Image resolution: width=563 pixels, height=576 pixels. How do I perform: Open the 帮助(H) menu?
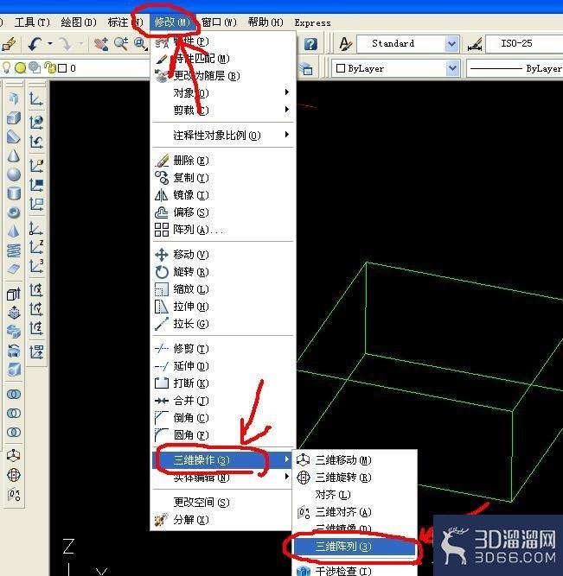click(x=266, y=22)
